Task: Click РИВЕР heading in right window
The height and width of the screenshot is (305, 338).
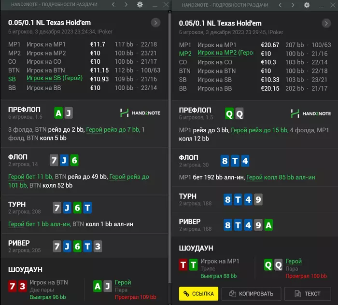Action: pos(190,222)
